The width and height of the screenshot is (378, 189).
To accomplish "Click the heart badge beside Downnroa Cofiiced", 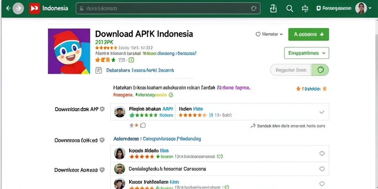I will click(x=102, y=140).
